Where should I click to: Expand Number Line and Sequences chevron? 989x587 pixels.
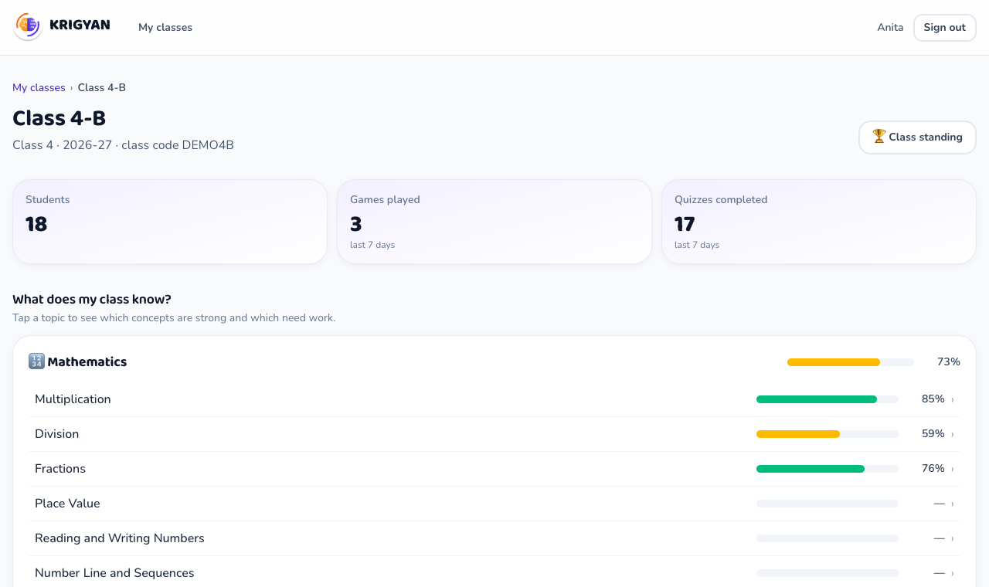pos(953,573)
